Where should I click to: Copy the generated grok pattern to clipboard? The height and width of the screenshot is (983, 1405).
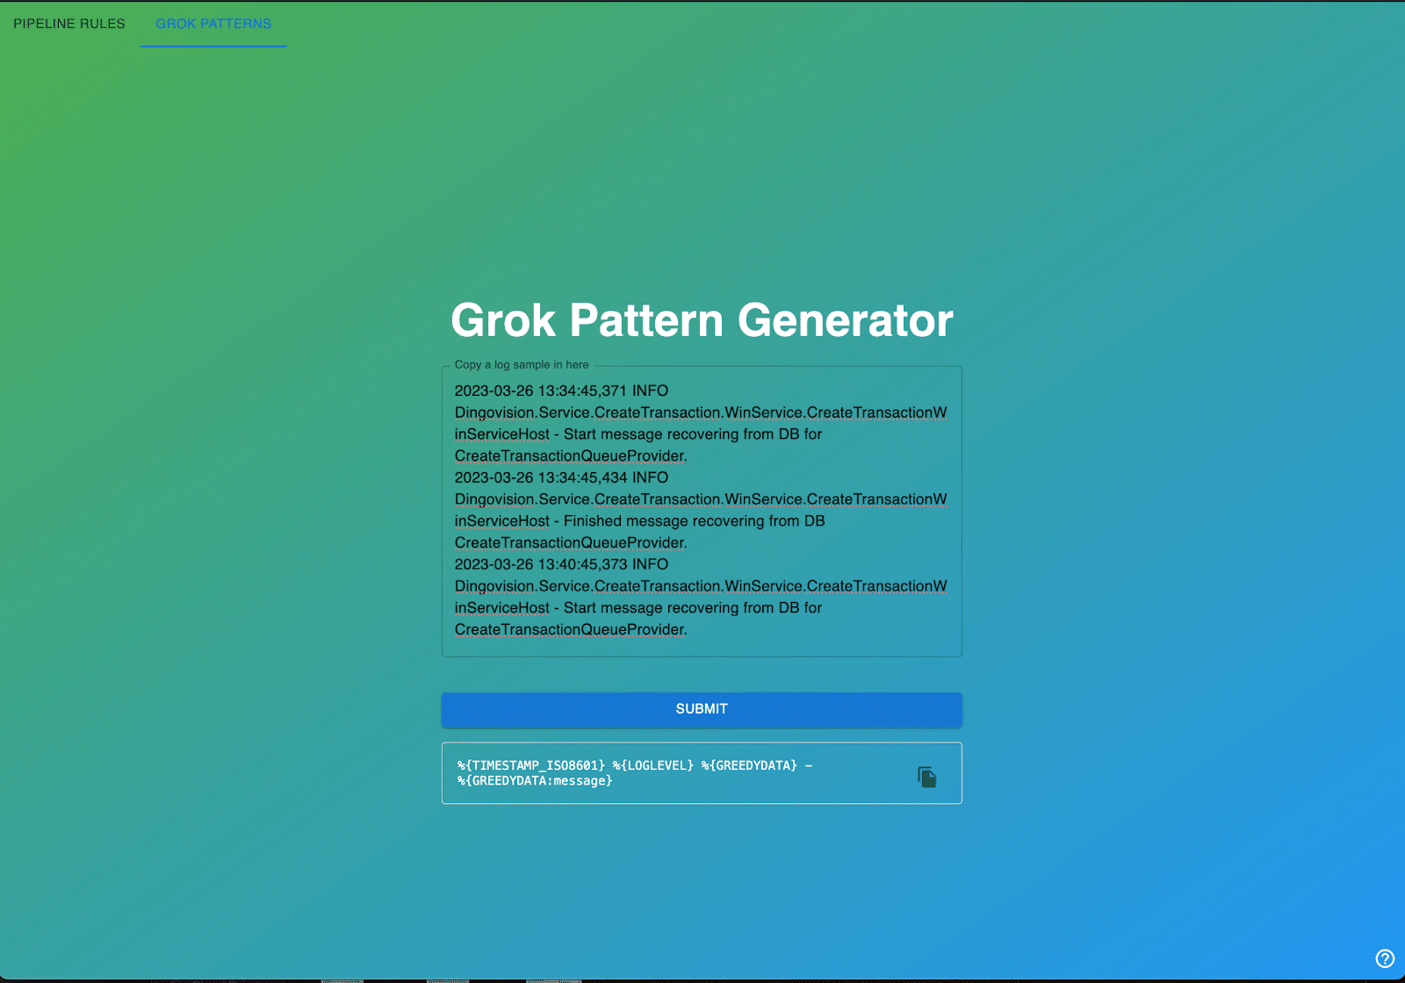pyautogui.click(x=926, y=777)
